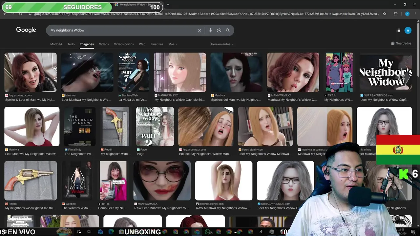Open the Chrome profile icon in toolbar
The width and height of the screenshot is (420, 236).
(407, 14)
